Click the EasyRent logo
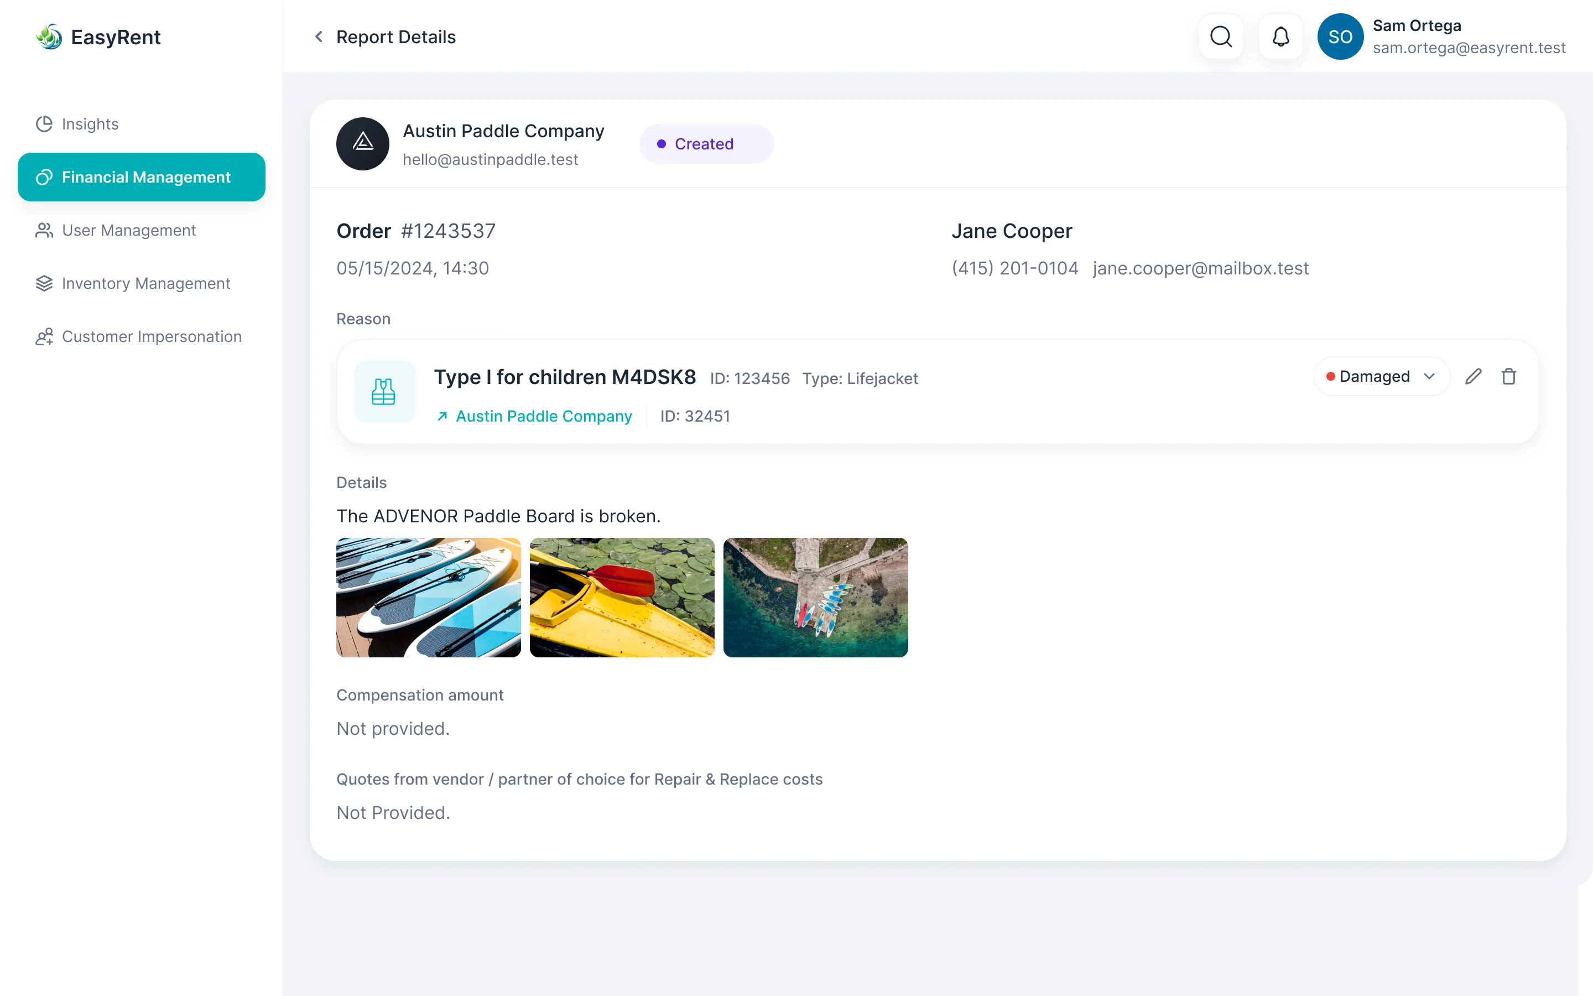 pos(98,37)
